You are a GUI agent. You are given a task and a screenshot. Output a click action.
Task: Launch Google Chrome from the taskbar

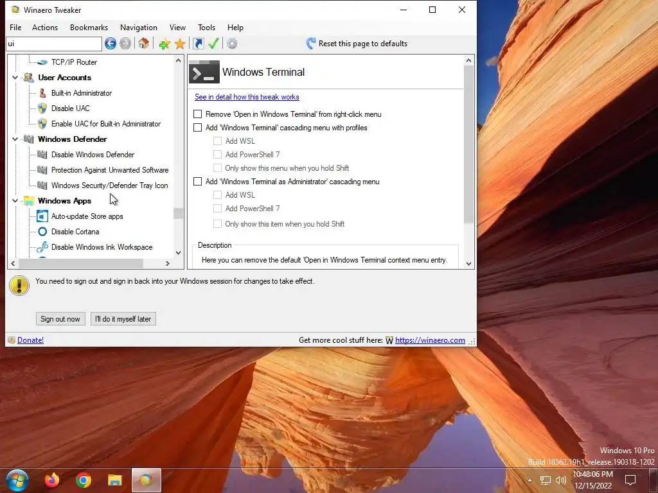point(84,480)
